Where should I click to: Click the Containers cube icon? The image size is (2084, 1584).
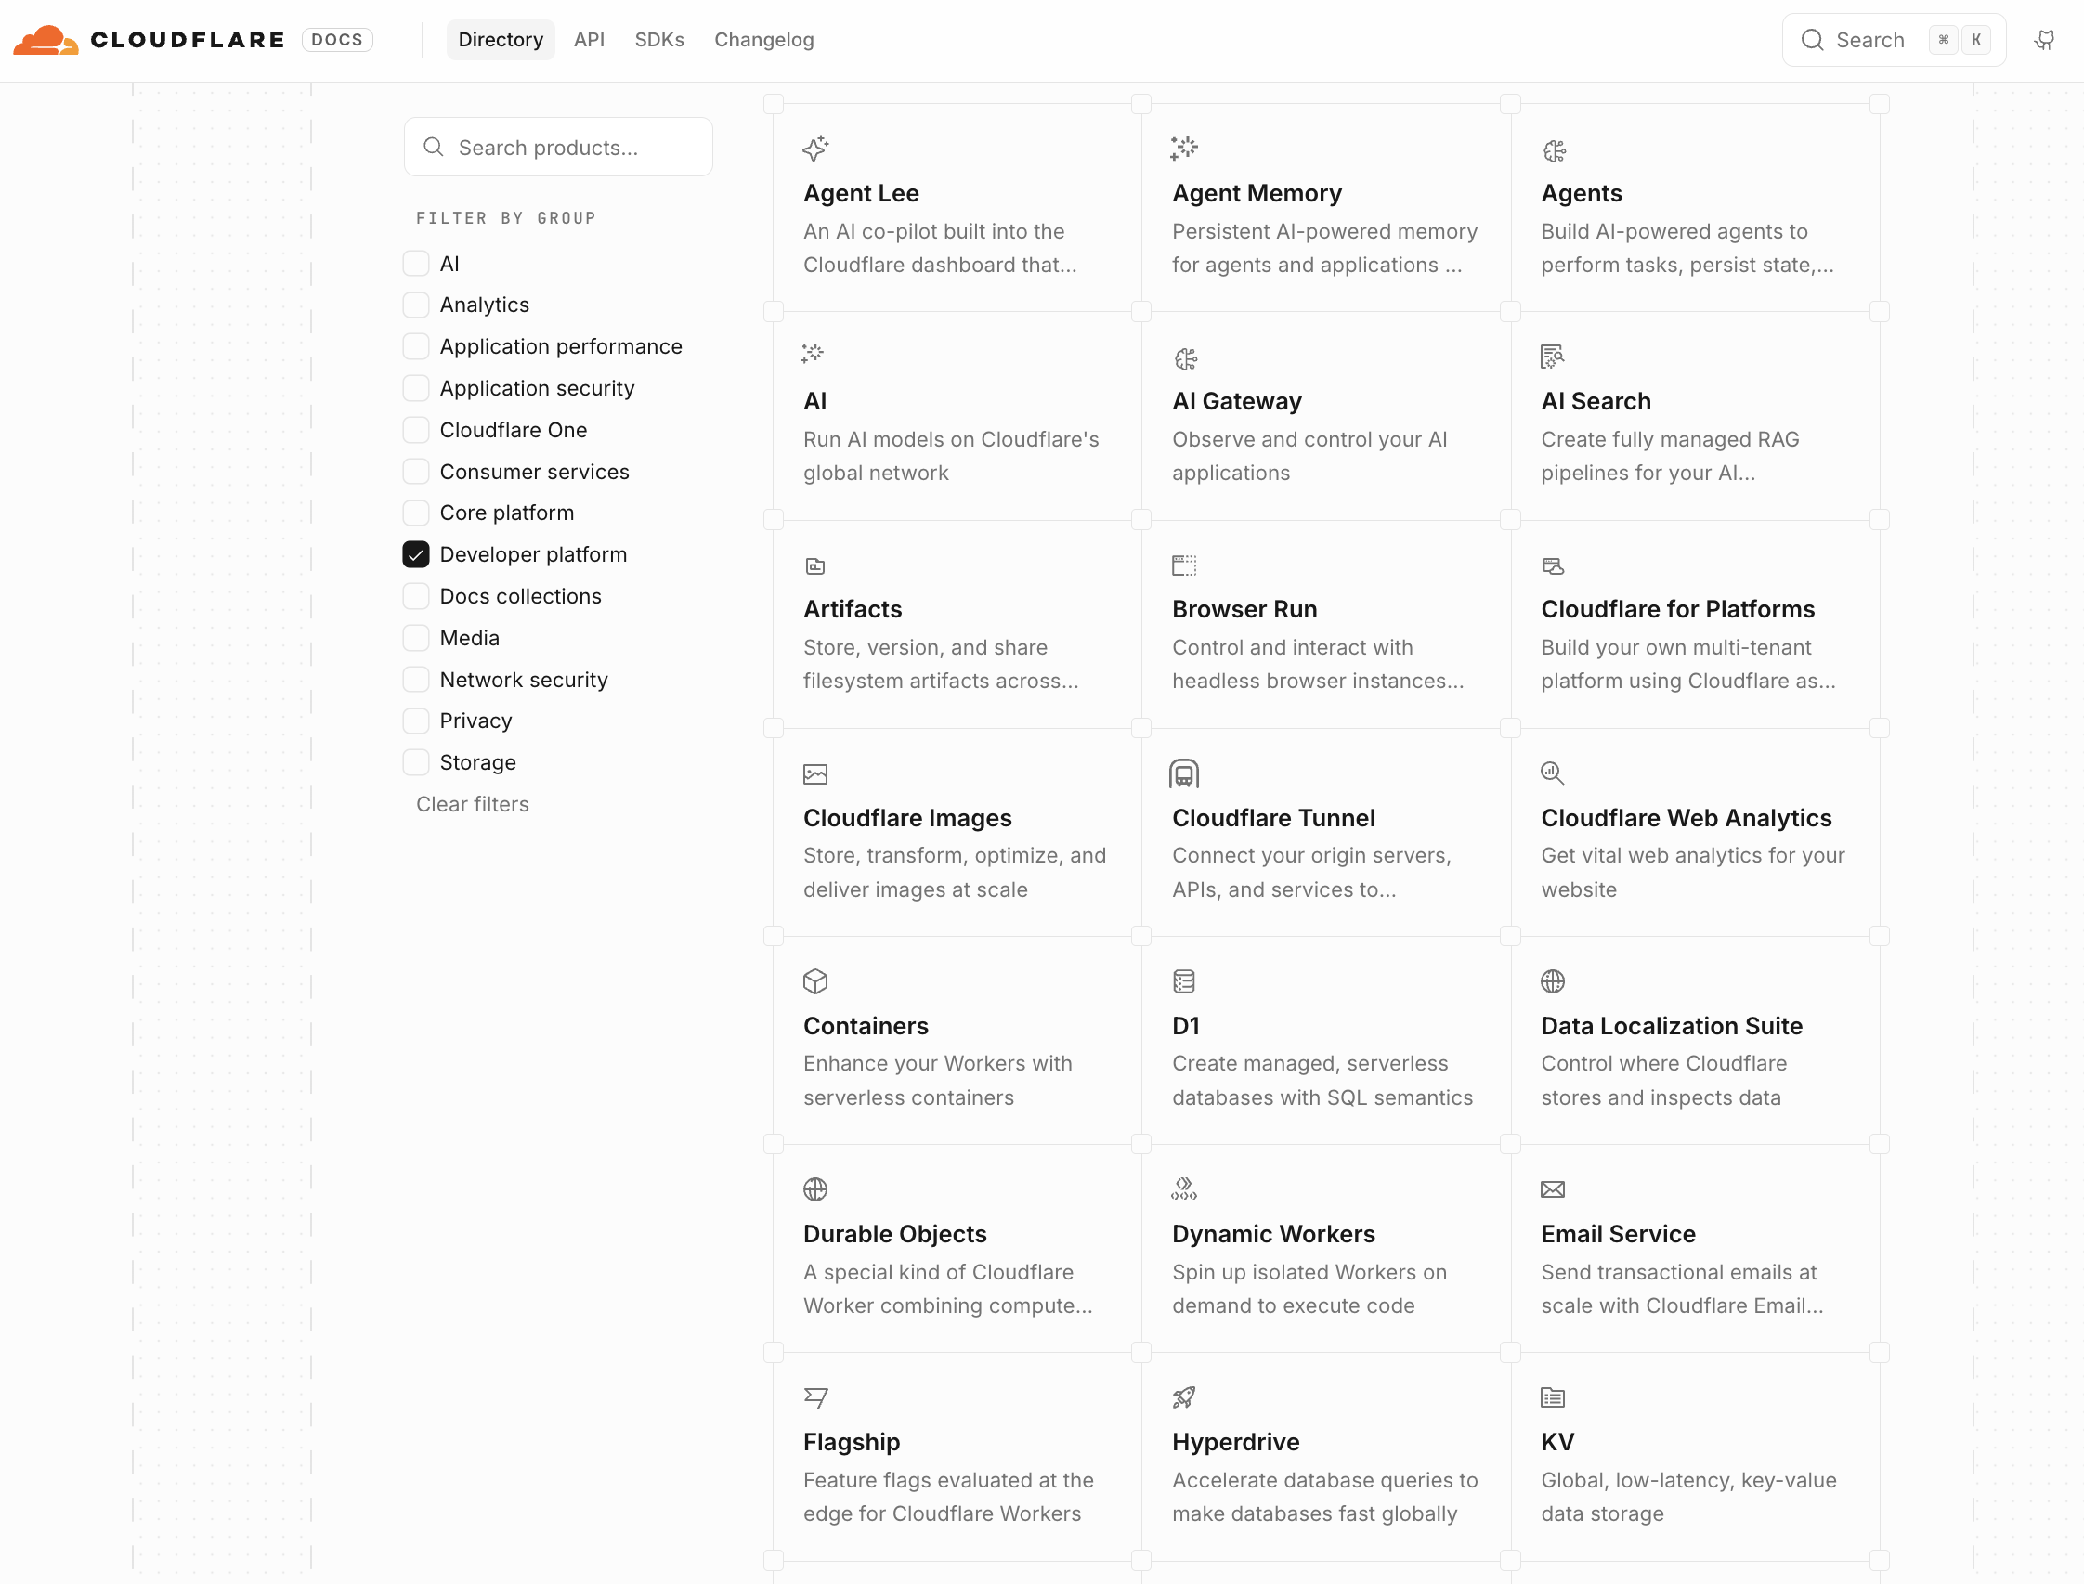(x=815, y=981)
